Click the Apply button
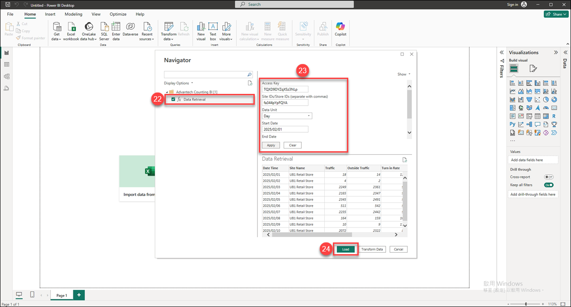 [271, 145]
